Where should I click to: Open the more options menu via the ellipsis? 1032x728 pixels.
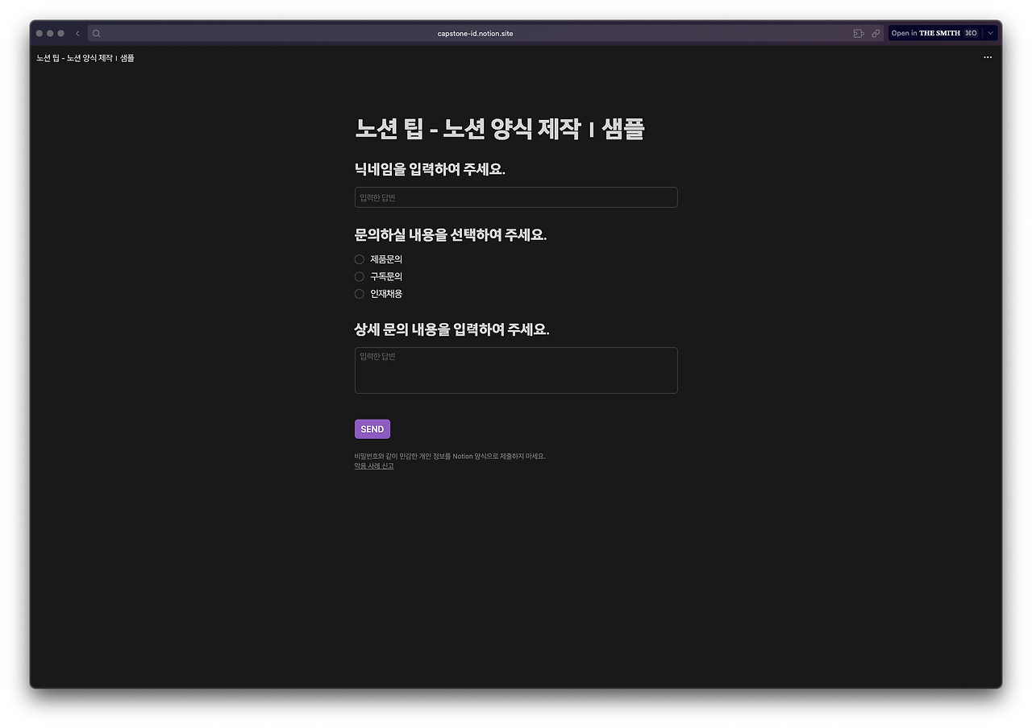[x=988, y=57]
